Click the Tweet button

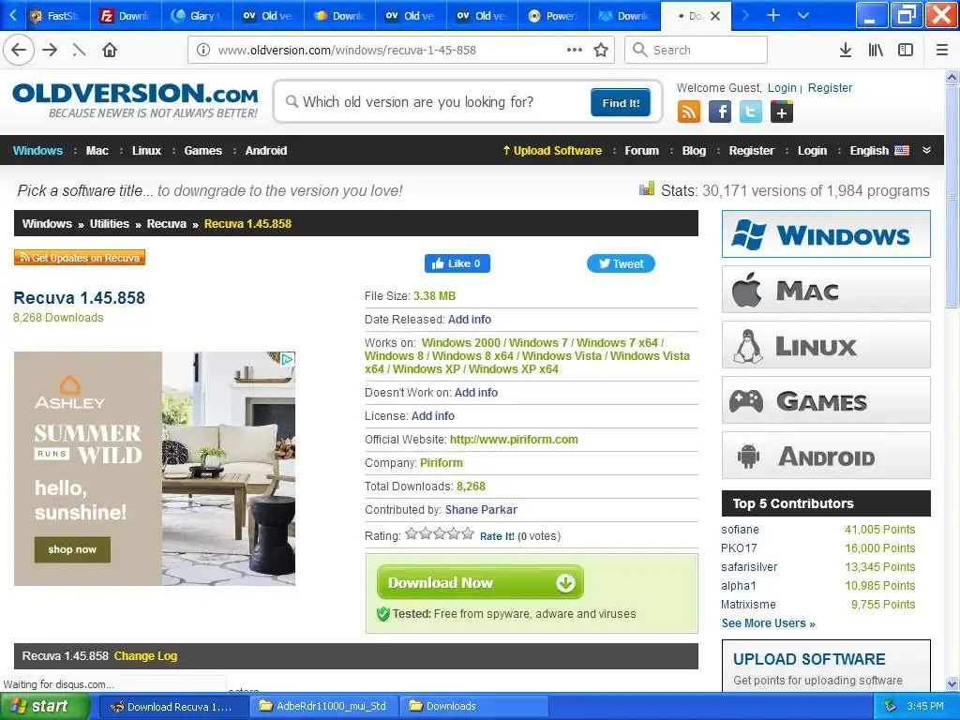point(621,263)
